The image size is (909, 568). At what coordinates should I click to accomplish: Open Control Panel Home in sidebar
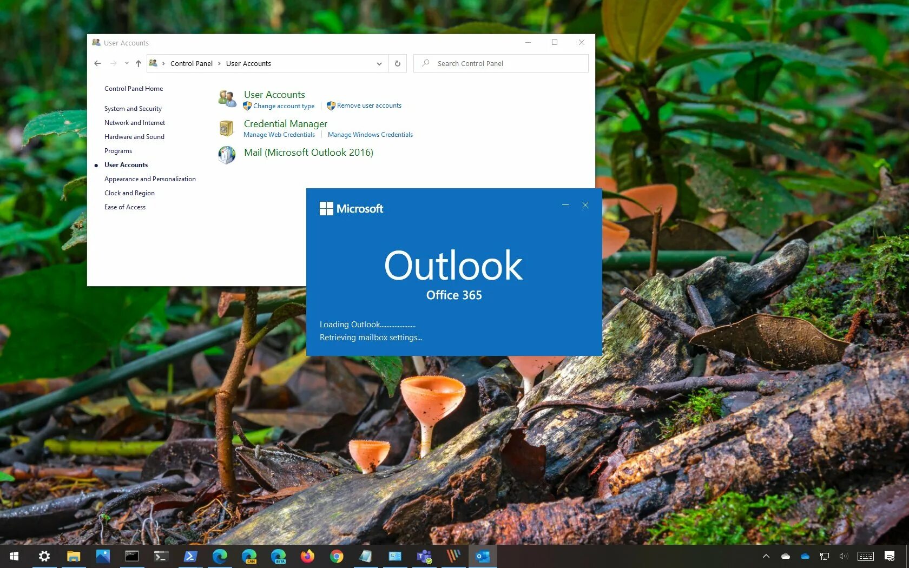(134, 89)
